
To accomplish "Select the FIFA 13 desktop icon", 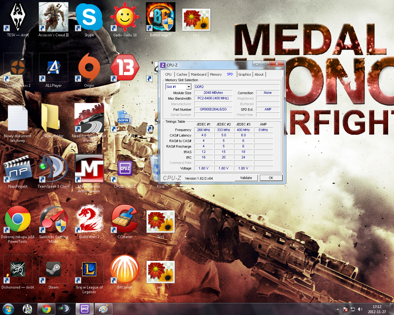I will tap(125, 70).
